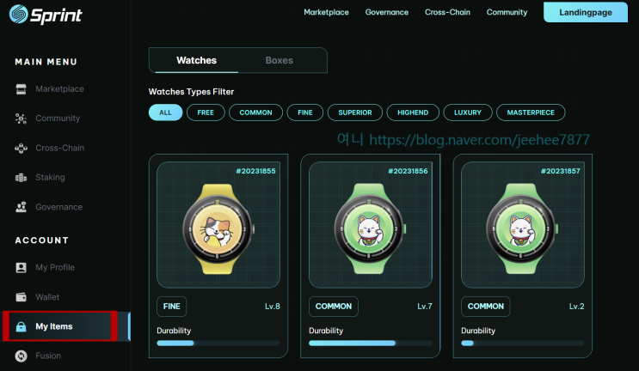Filter watches by FINE type
Screen dimensions: 639x371
[x=305, y=113]
